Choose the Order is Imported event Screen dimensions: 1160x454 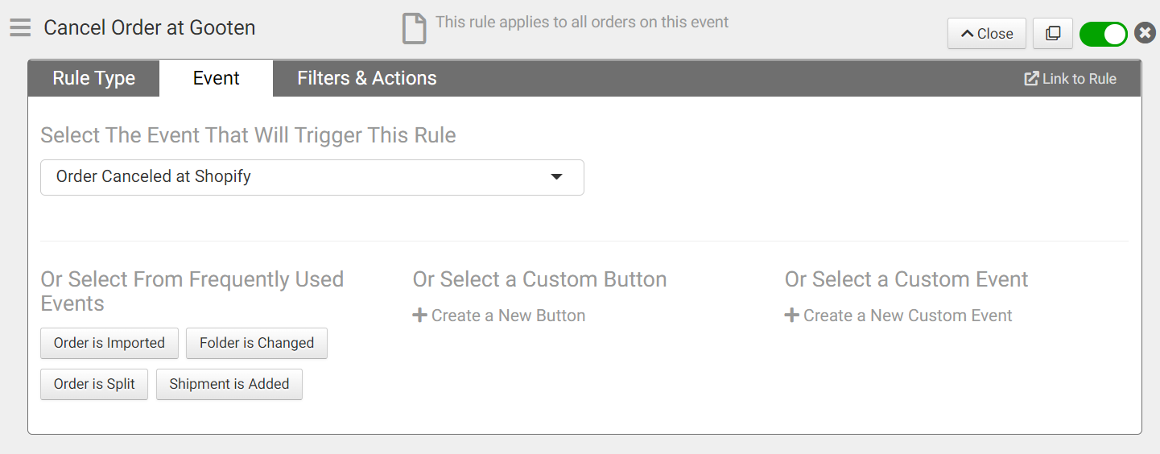(x=109, y=343)
